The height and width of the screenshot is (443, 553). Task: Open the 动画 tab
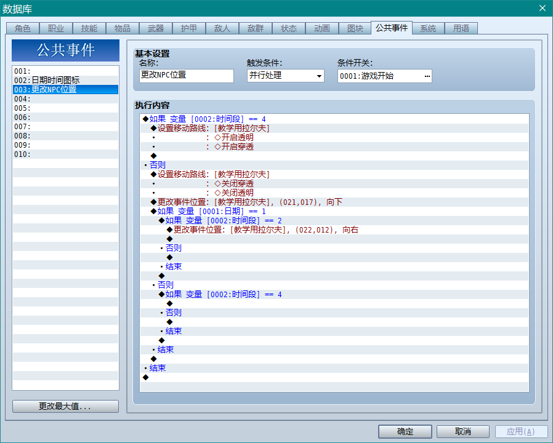click(321, 28)
